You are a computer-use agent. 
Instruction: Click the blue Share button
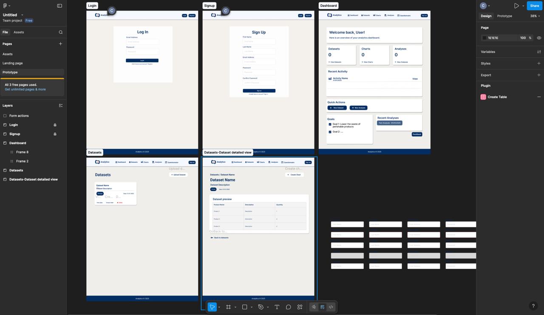(x=534, y=6)
